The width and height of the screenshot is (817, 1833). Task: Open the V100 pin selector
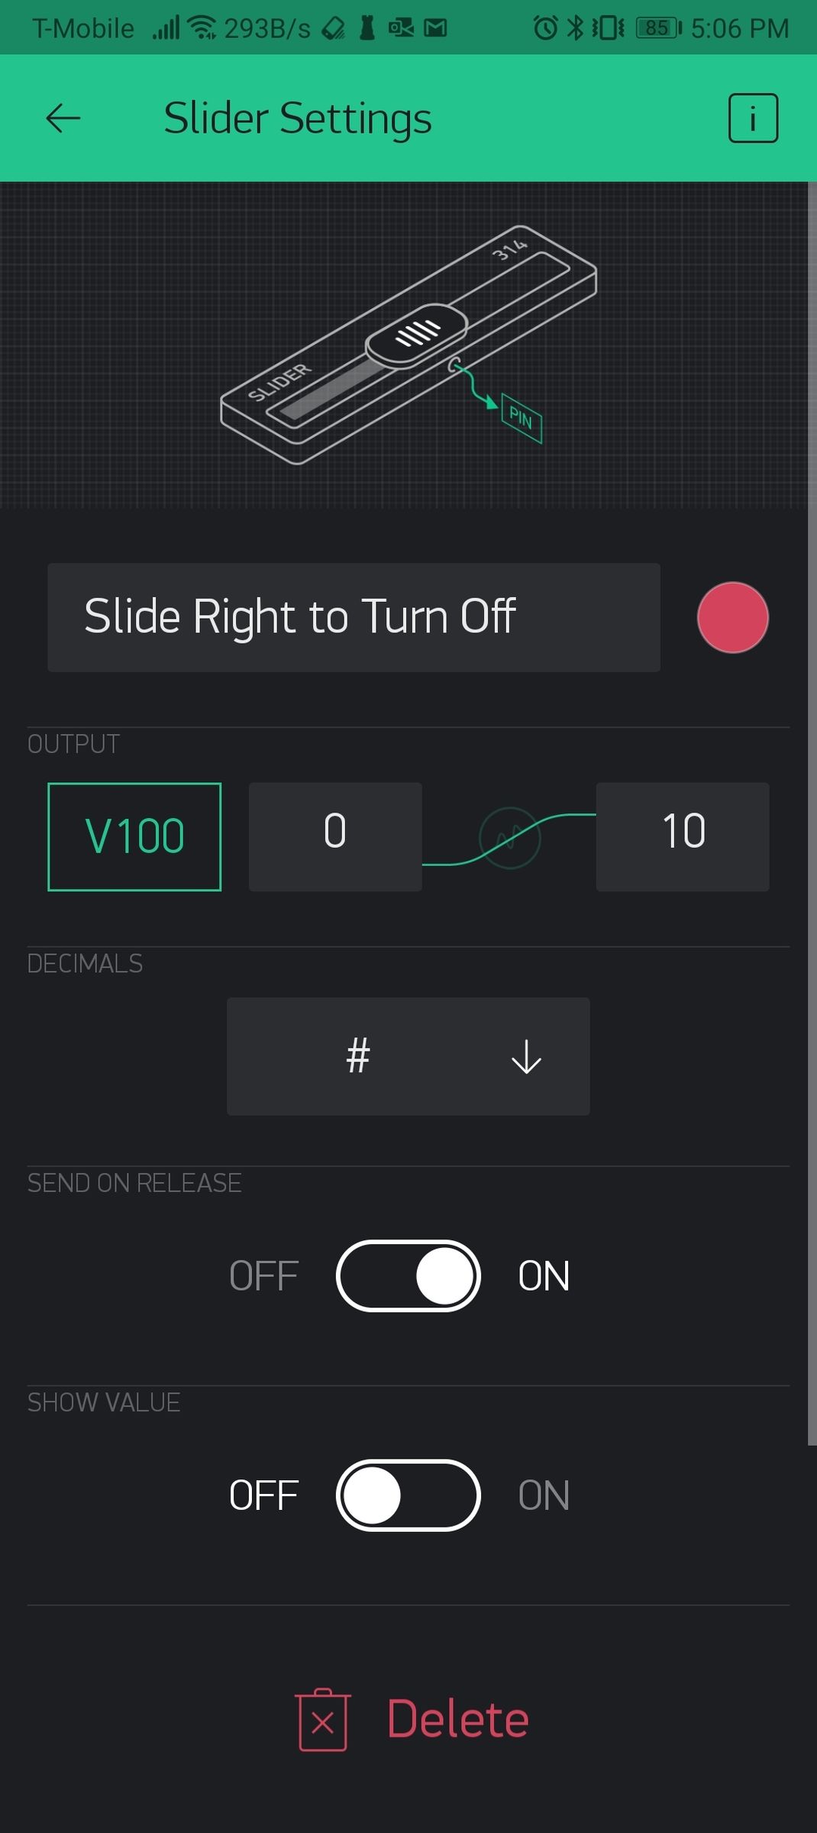tap(134, 836)
